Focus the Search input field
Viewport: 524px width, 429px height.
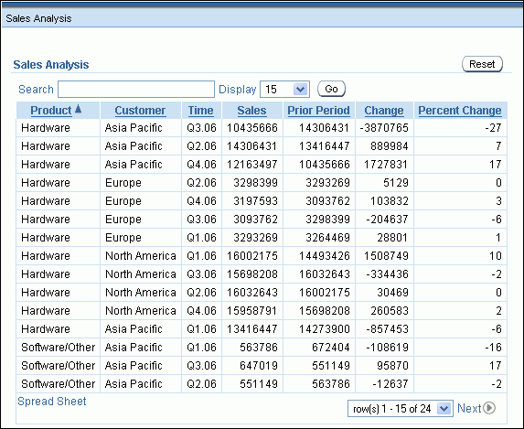136,90
